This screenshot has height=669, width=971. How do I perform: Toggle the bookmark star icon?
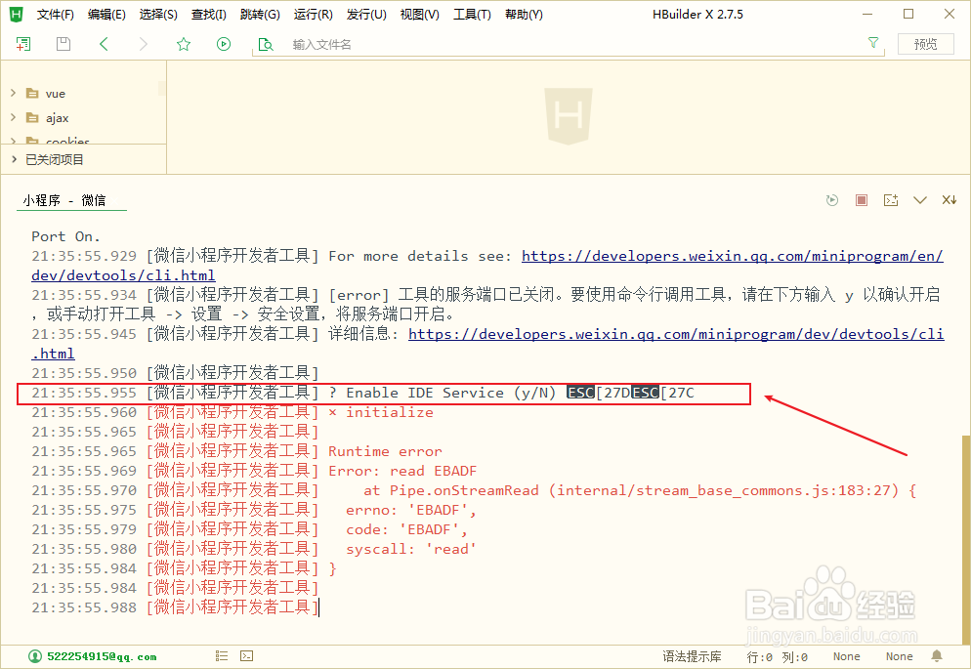point(184,44)
